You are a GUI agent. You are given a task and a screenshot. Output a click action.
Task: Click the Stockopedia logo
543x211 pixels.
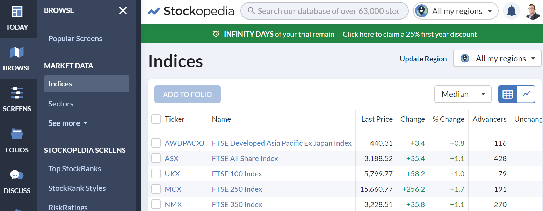[x=191, y=11]
